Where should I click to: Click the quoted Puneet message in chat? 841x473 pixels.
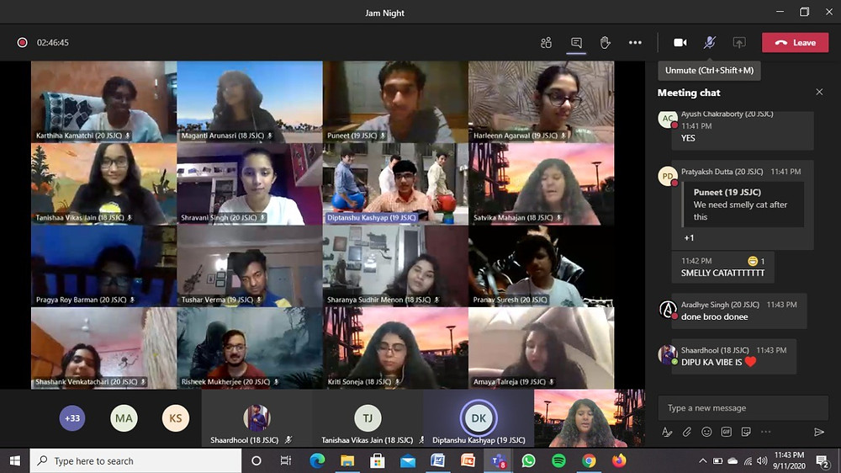pos(743,205)
